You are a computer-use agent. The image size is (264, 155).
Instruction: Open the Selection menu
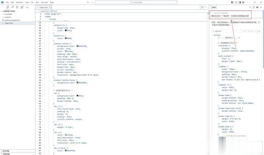click(x=19, y=2)
